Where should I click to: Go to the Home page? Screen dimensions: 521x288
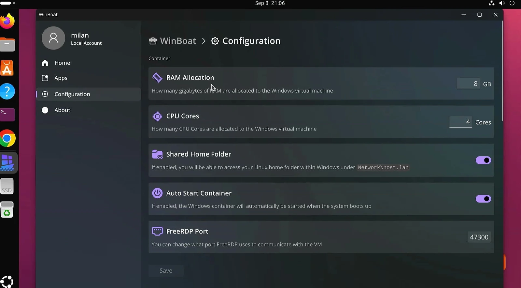tap(89, 63)
